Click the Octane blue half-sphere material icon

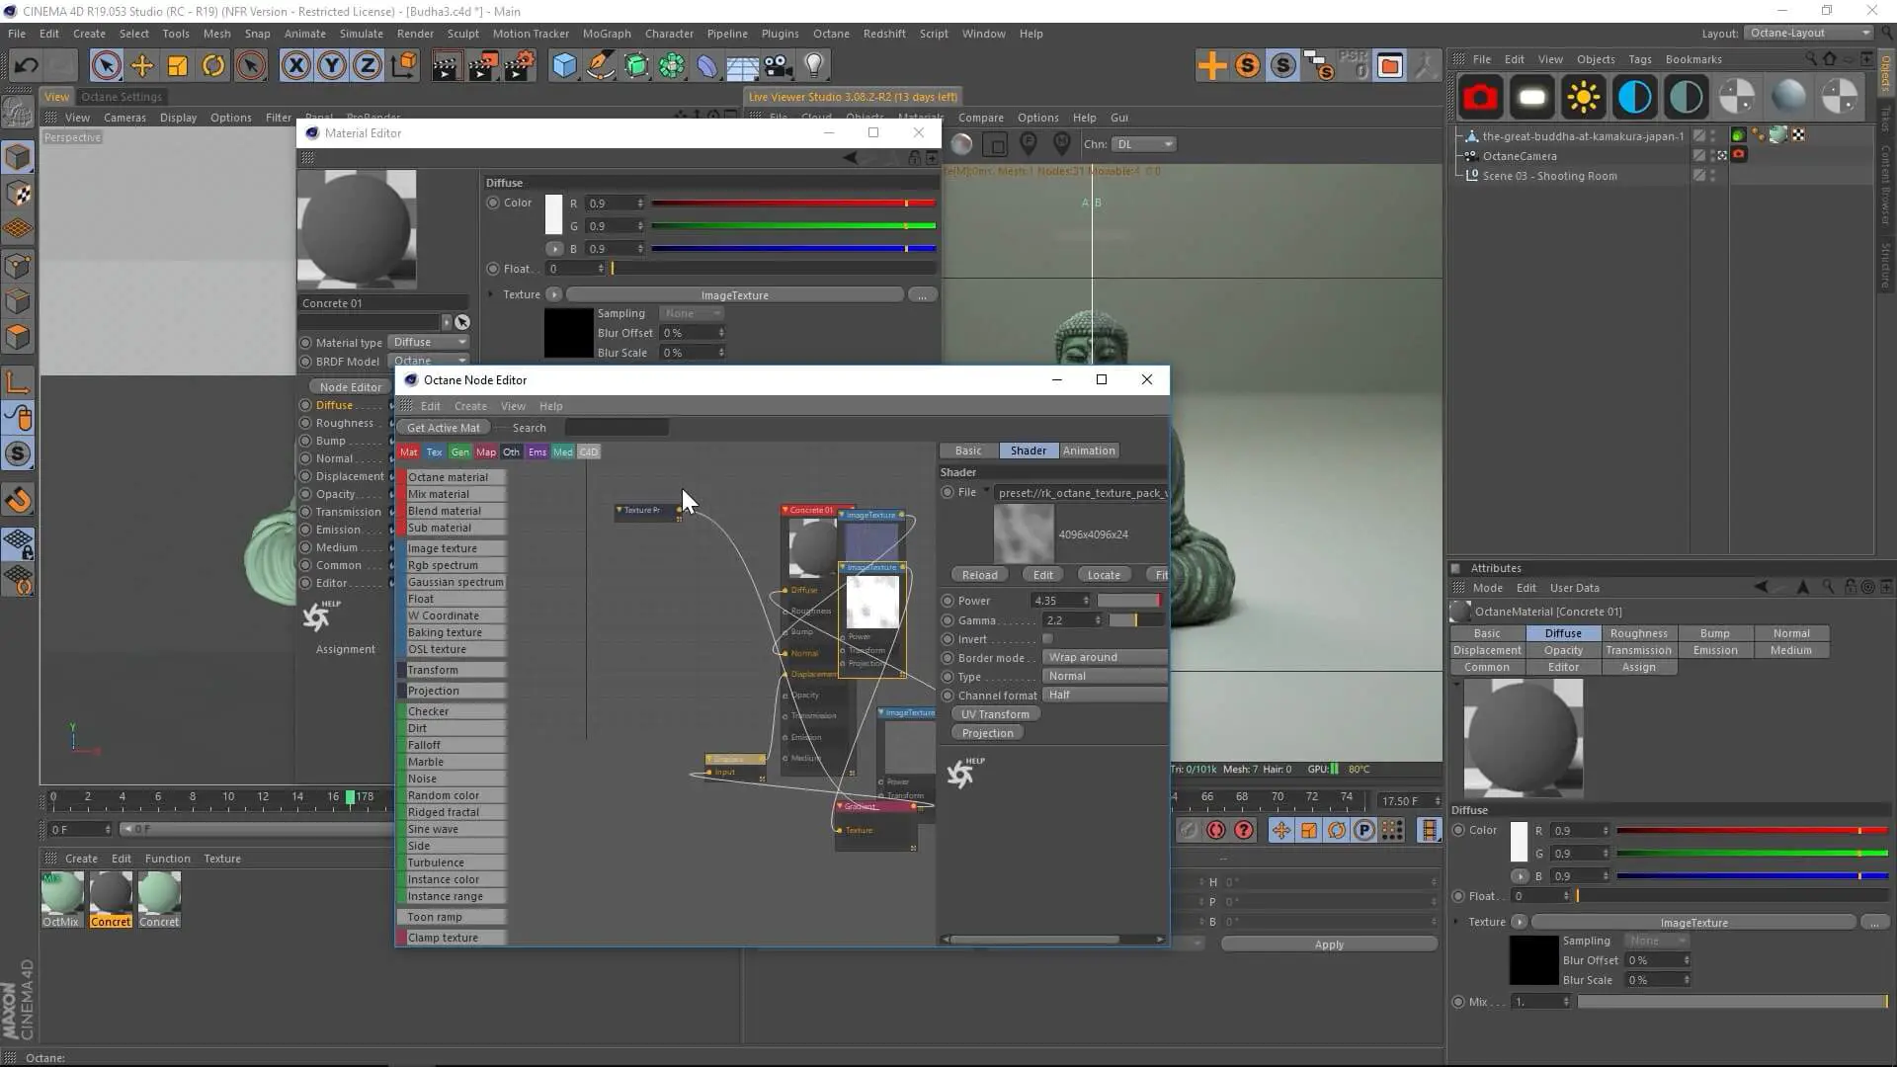point(1634,97)
